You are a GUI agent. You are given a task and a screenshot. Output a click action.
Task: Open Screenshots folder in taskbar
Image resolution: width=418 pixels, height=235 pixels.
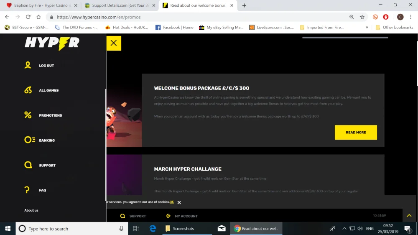point(187,229)
